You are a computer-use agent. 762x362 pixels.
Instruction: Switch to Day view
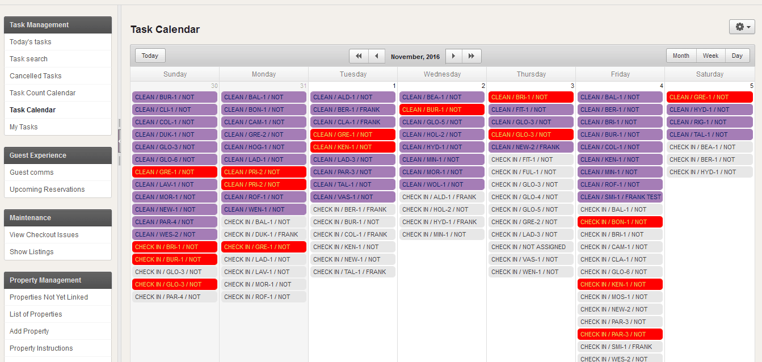pos(737,56)
